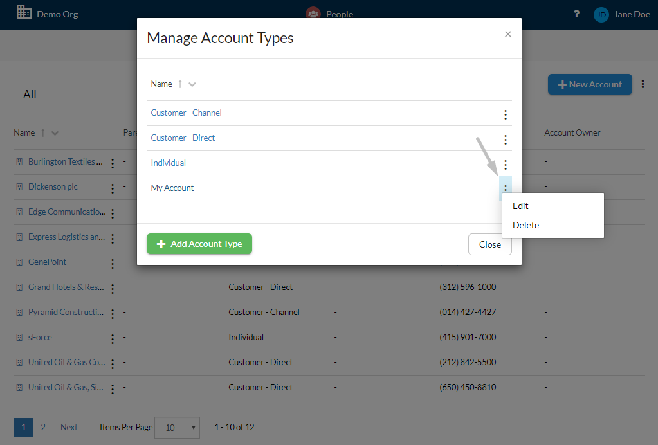Click kebab menu for My Account type
Image resolution: width=658 pixels, height=445 pixels.
pyautogui.click(x=506, y=188)
